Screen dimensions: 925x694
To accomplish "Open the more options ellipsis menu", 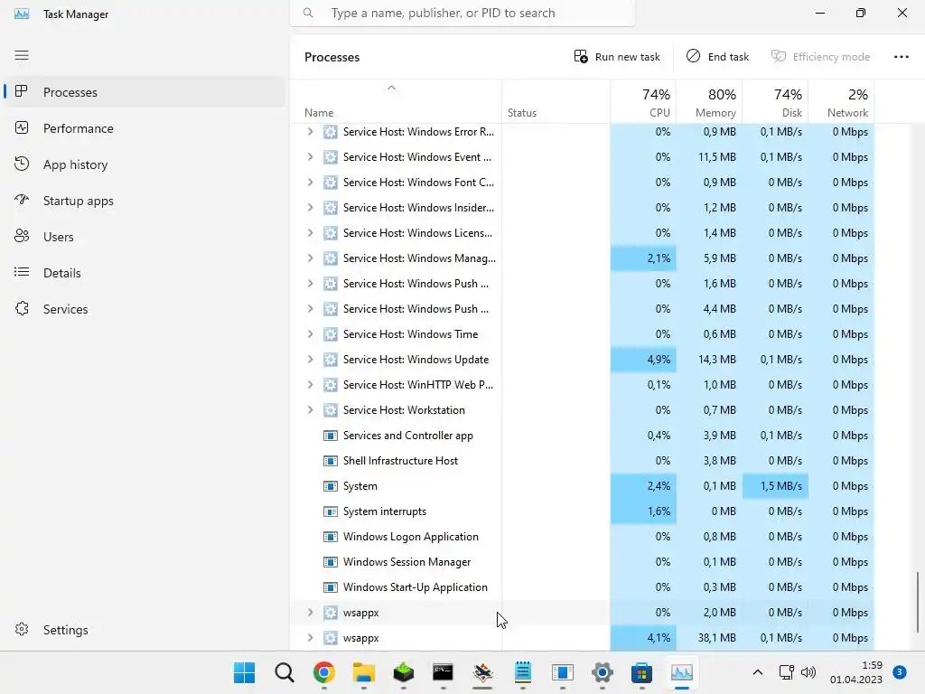I will click(x=901, y=57).
